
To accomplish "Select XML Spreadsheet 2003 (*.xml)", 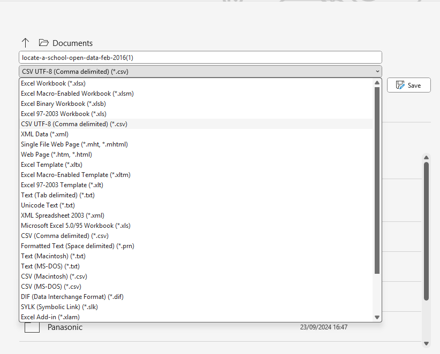I will pos(196,216).
